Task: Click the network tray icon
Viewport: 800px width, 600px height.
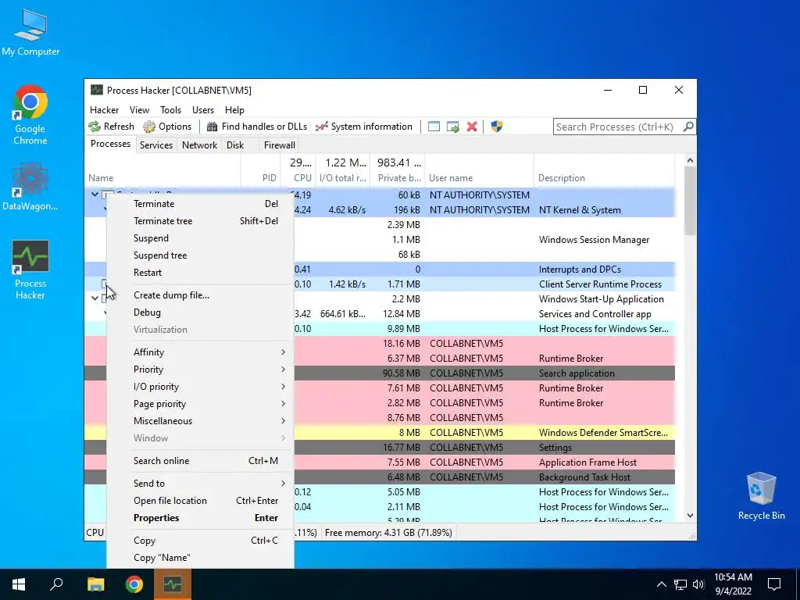Action: (x=680, y=584)
